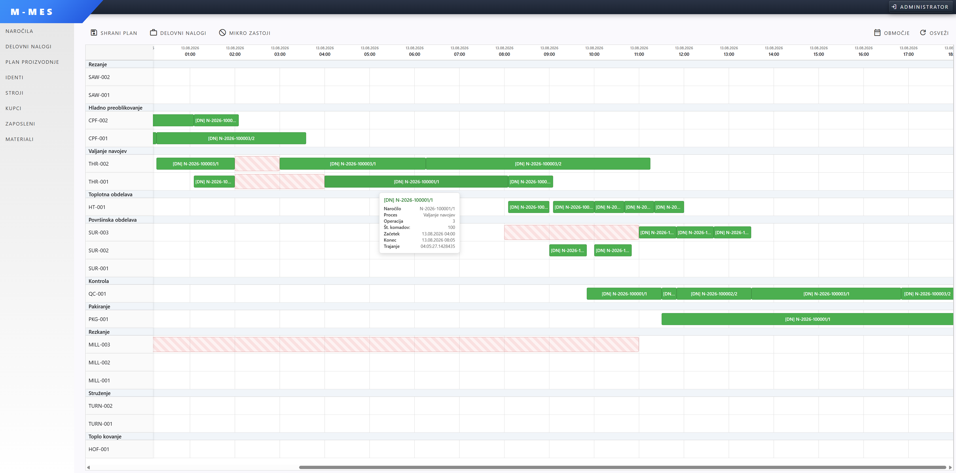Click the Mikro Zastoji toolbar button label
This screenshot has height=473, width=956.
click(x=250, y=33)
